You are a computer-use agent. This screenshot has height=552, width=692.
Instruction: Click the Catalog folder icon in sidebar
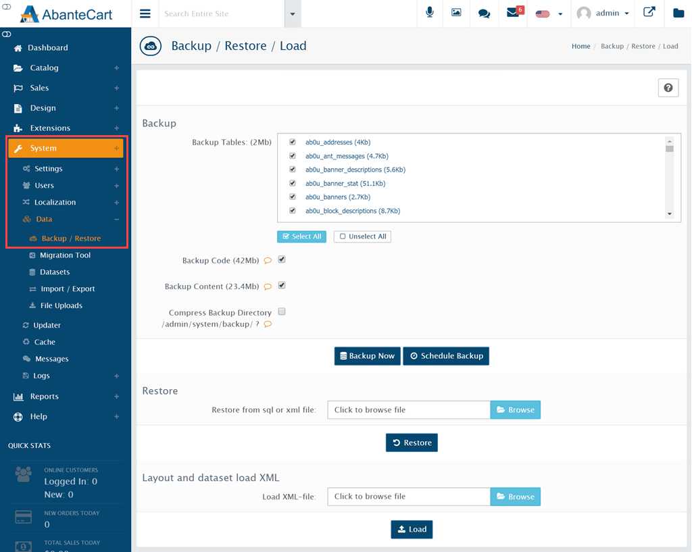point(18,68)
